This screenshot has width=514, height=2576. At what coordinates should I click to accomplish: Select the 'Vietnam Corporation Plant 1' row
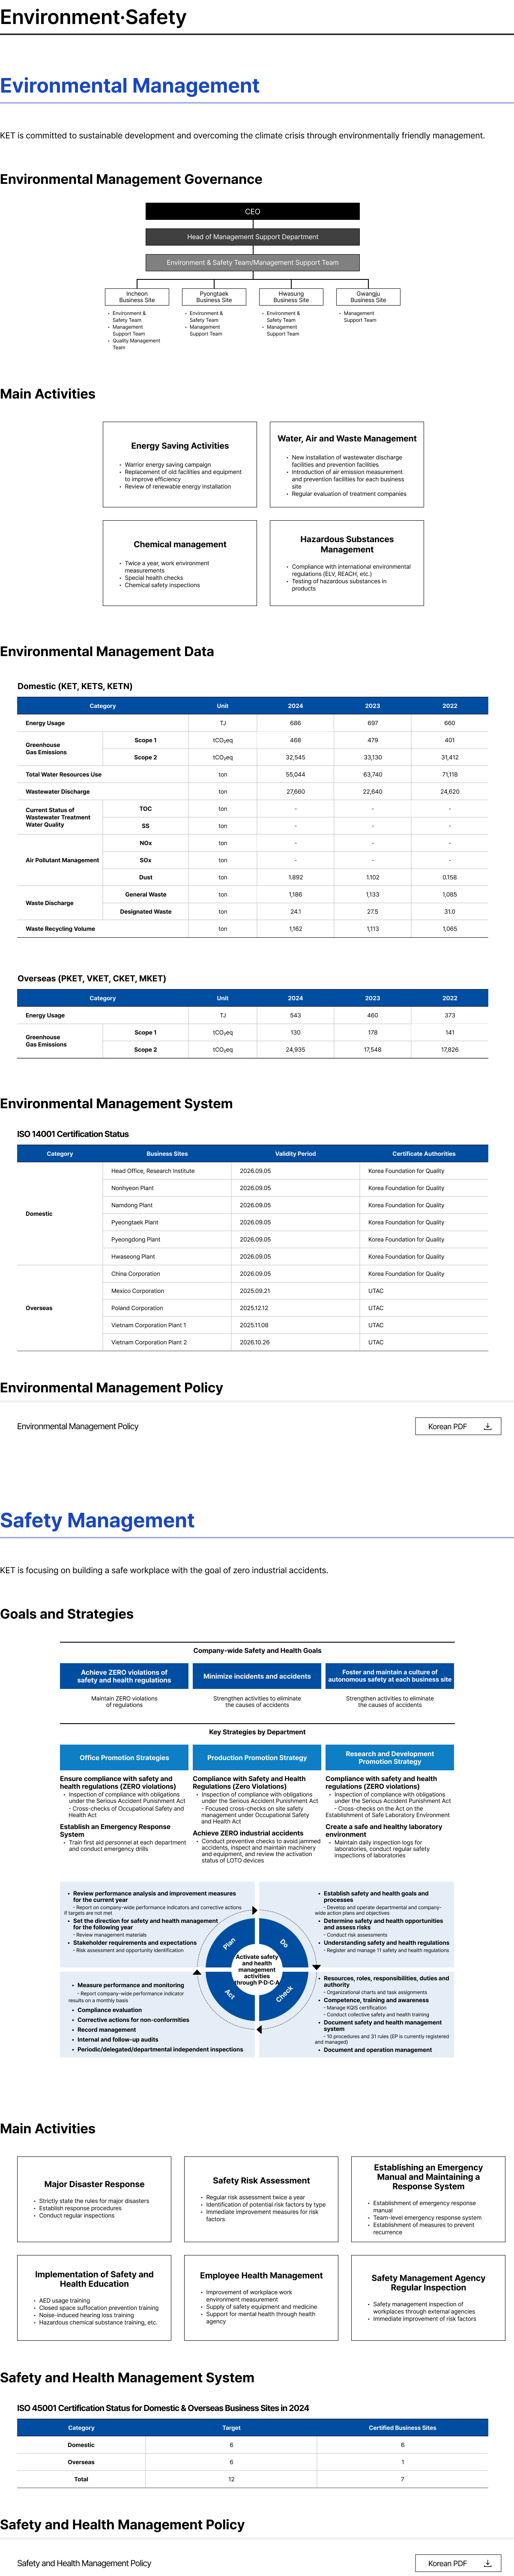click(296, 1325)
